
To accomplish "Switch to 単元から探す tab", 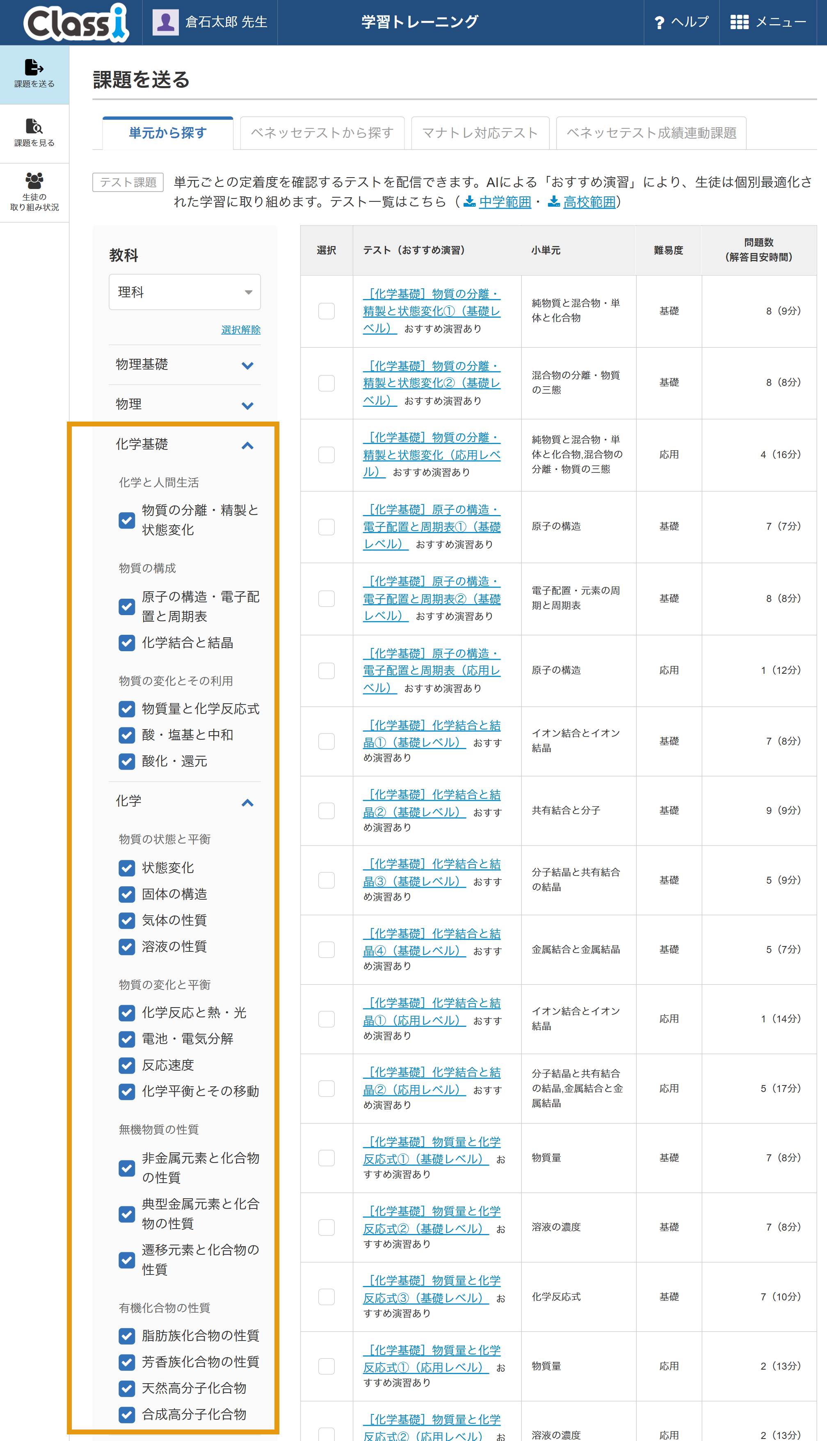I will (x=167, y=133).
